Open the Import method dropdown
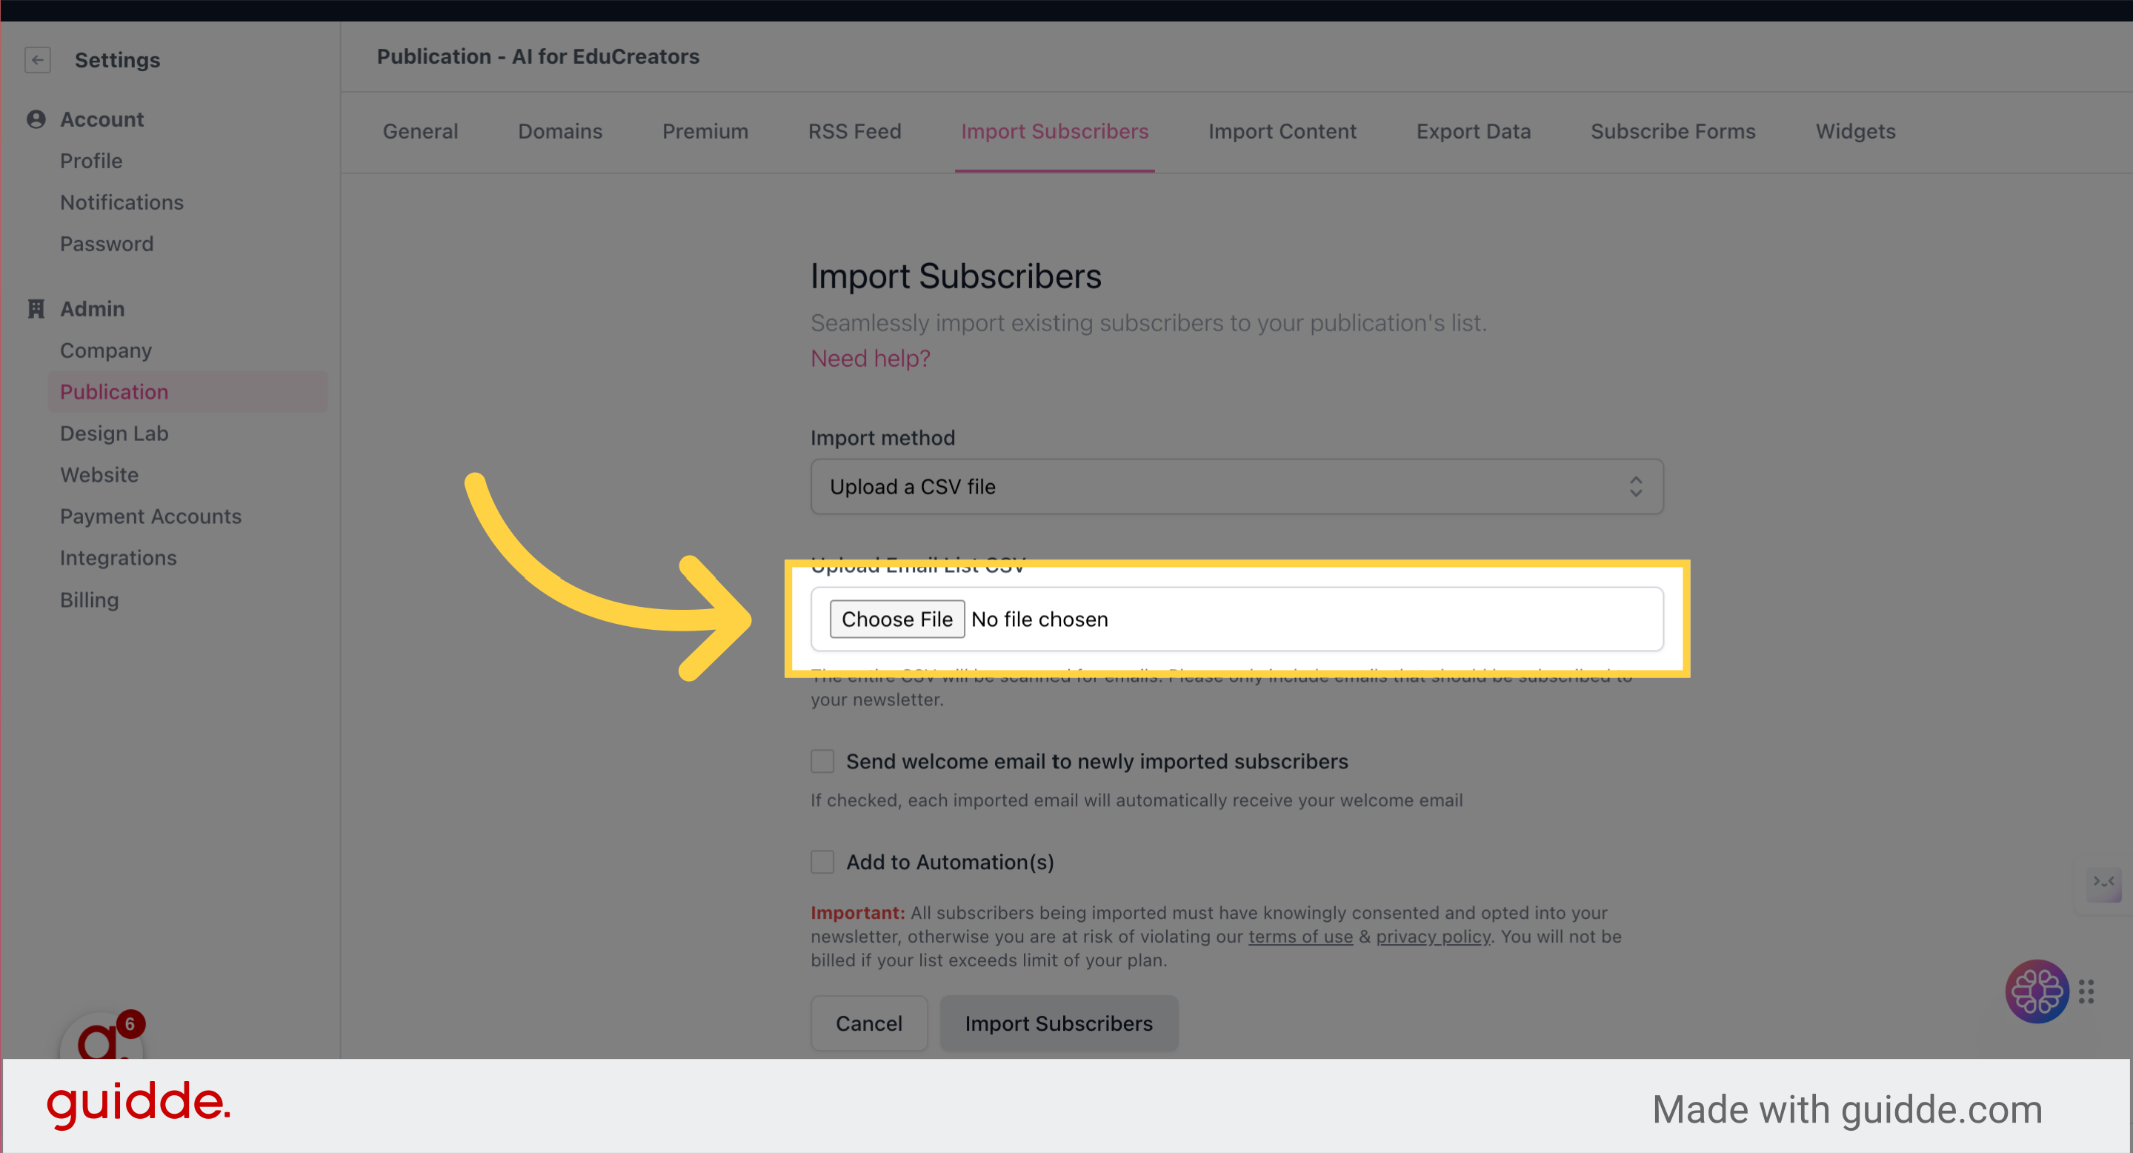2133x1153 pixels. [x=1237, y=487]
